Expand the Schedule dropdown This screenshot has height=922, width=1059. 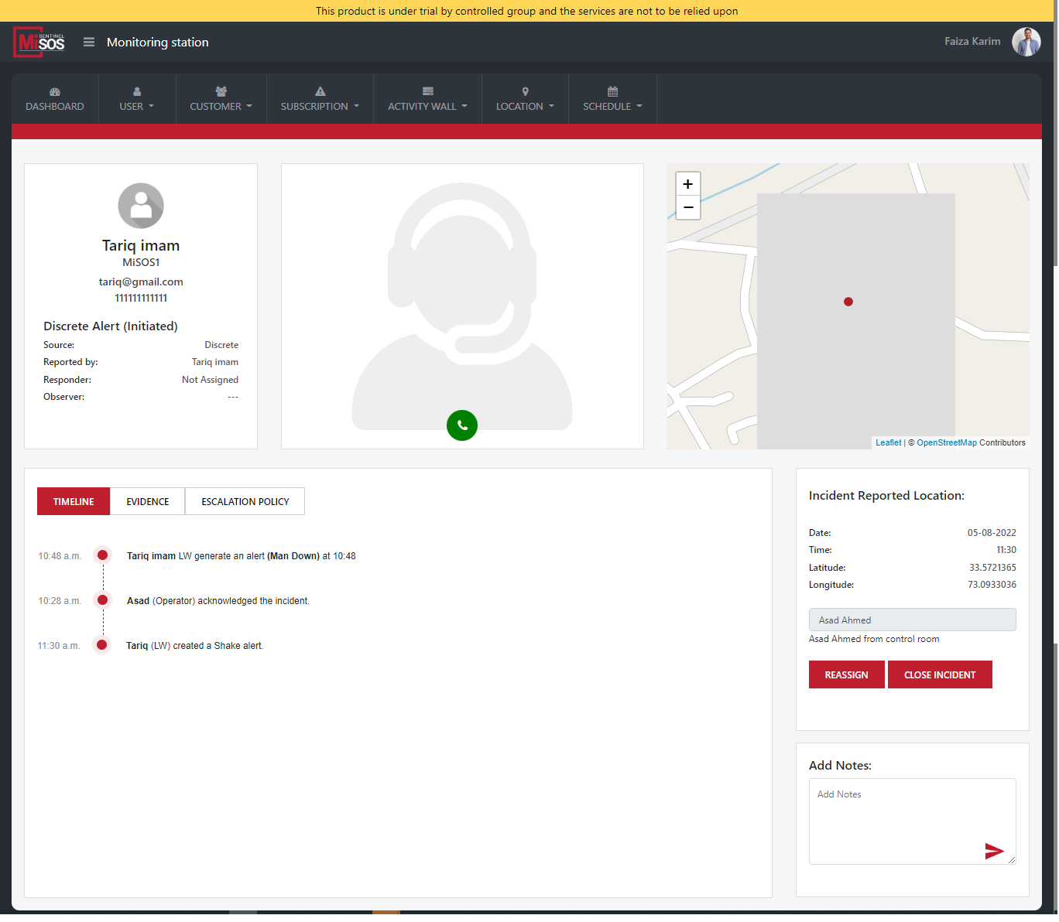612,99
